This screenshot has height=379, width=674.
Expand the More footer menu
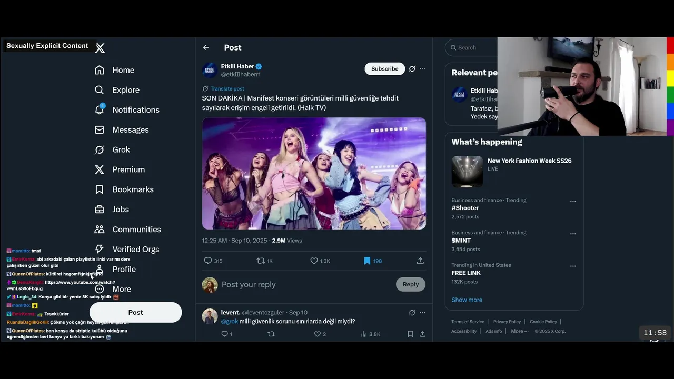tap(520, 331)
